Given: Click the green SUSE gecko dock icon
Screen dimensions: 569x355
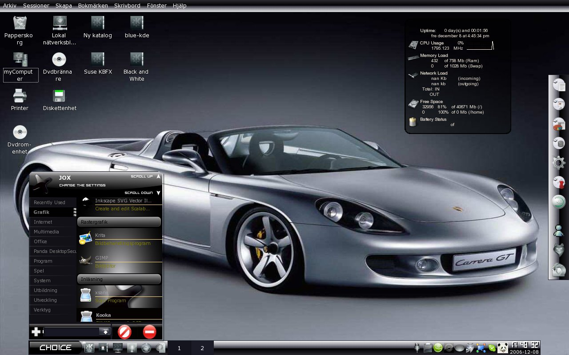Looking at the screenshot, I should click(x=558, y=201).
